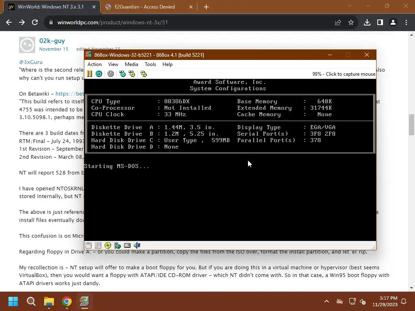The height and width of the screenshot is (311, 415).
Task: Open 02k-guy's profile link
Action: coord(52,41)
